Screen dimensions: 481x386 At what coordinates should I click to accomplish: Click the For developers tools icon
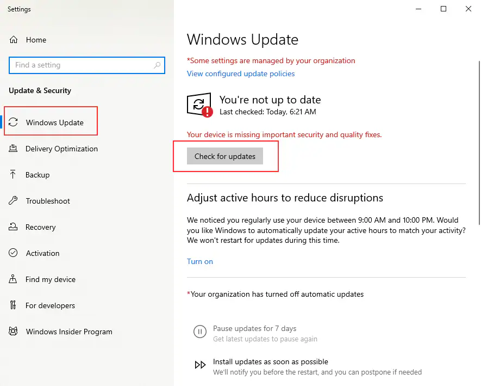(13, 305)
